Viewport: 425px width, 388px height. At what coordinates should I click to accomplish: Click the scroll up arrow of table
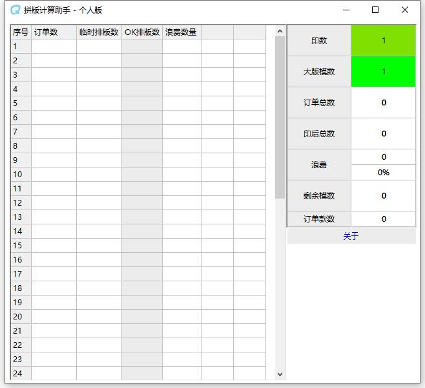pyautogui.click(x=280, y=31)
